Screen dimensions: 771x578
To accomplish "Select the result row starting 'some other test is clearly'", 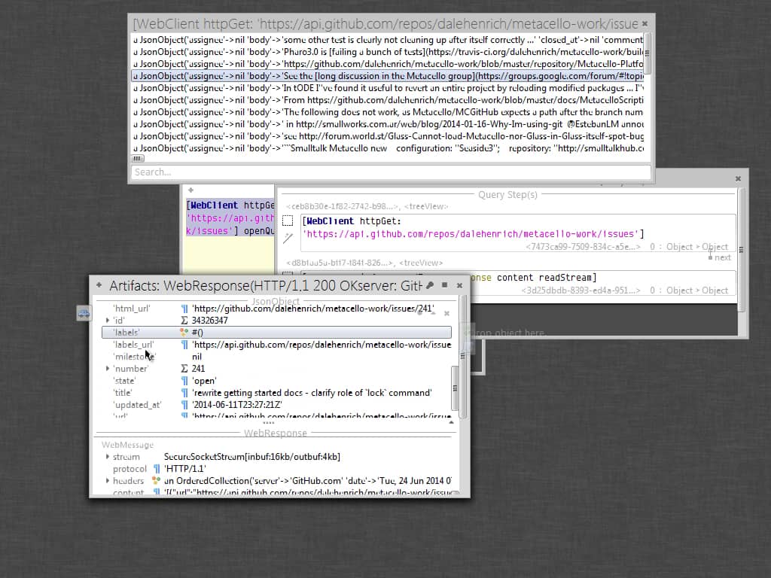I will 388,40.
